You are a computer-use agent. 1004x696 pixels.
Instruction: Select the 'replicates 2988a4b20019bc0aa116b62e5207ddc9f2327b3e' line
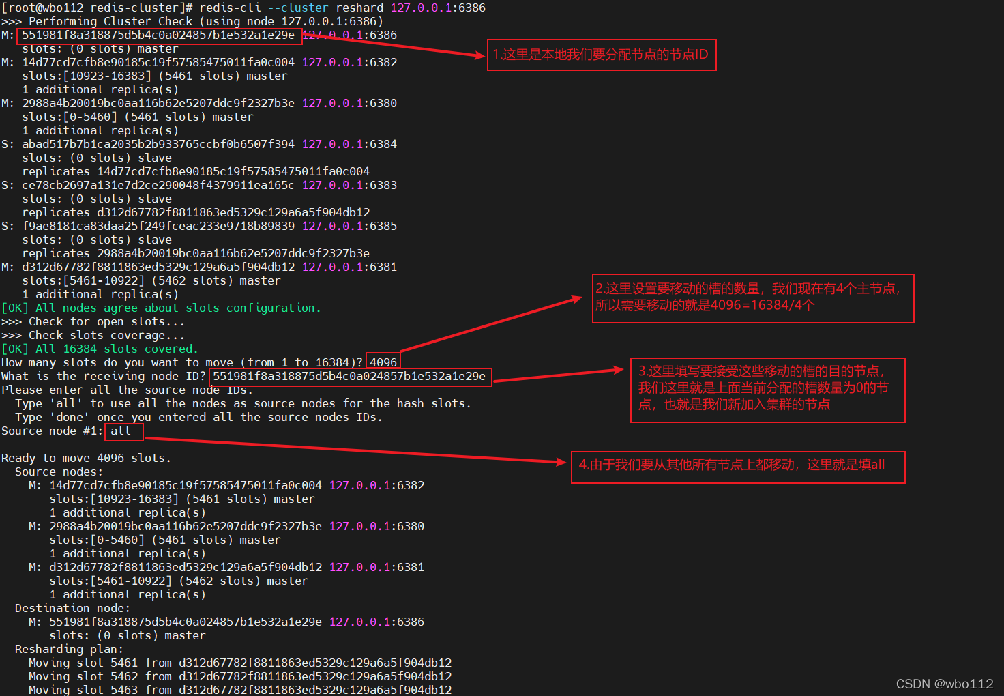[196, 253]
